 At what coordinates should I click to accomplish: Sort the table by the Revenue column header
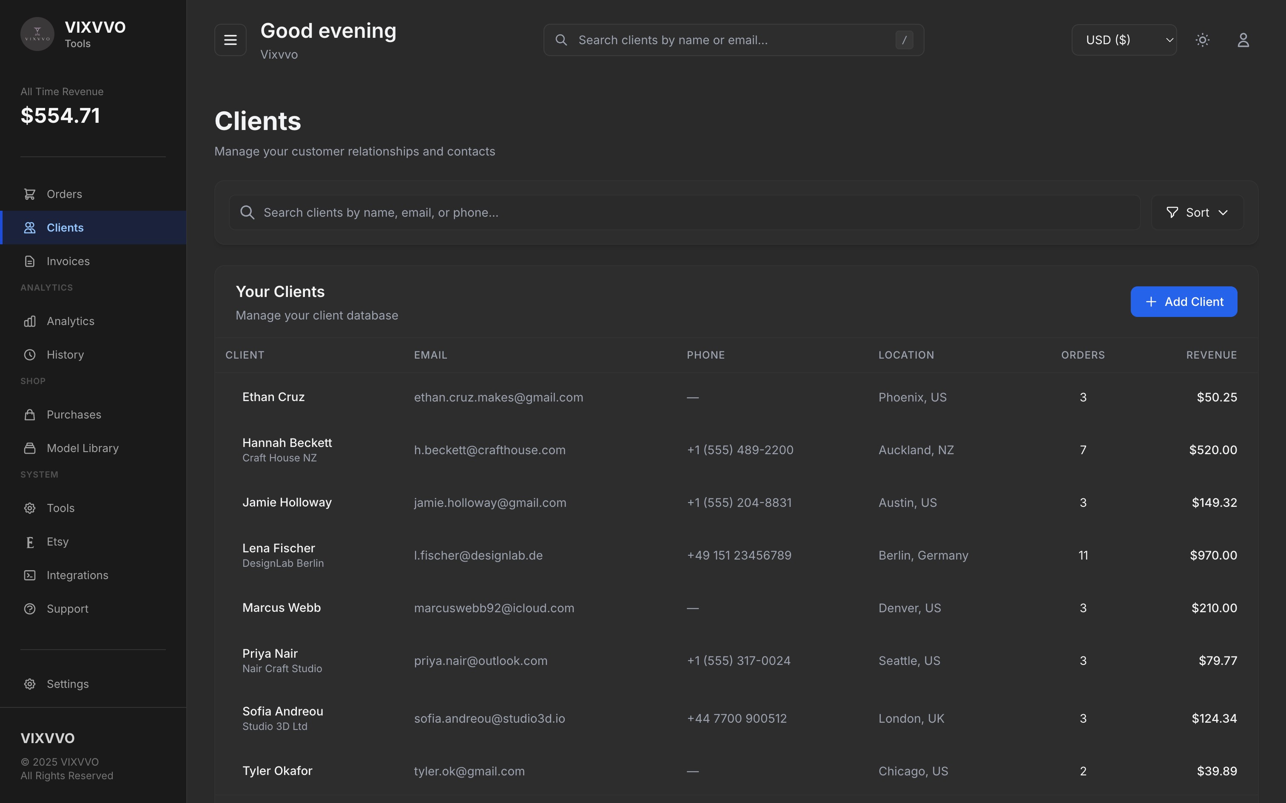(1211, 355)
